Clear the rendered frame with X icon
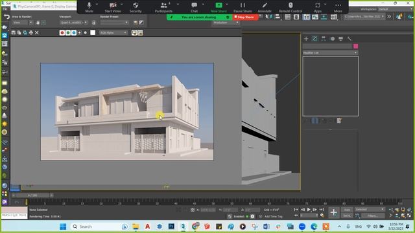Screen dimensions: 415x233 [x=37, y=33]
